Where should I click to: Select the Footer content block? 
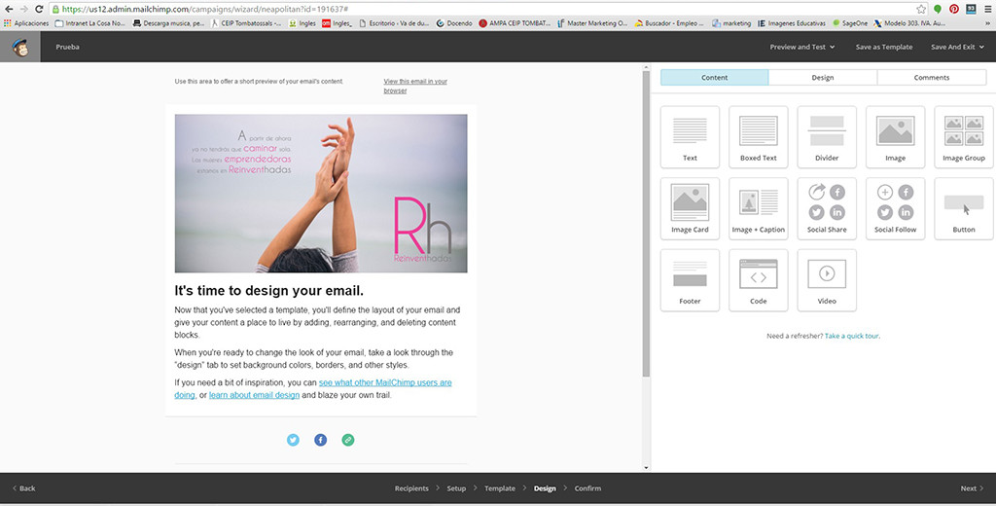(x=690, y=280)
